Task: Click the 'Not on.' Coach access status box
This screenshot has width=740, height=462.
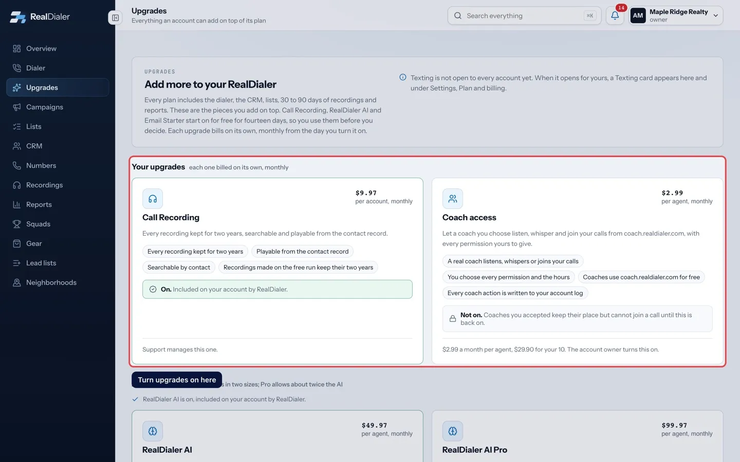Action: click(578, 319)
